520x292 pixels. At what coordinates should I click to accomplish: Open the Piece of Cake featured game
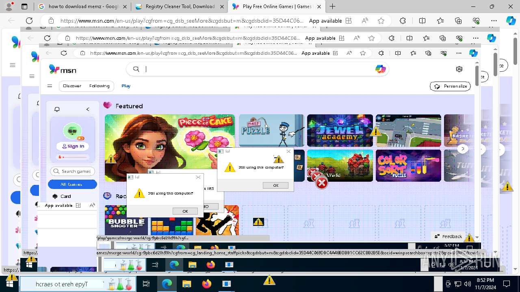click(170, 148)
